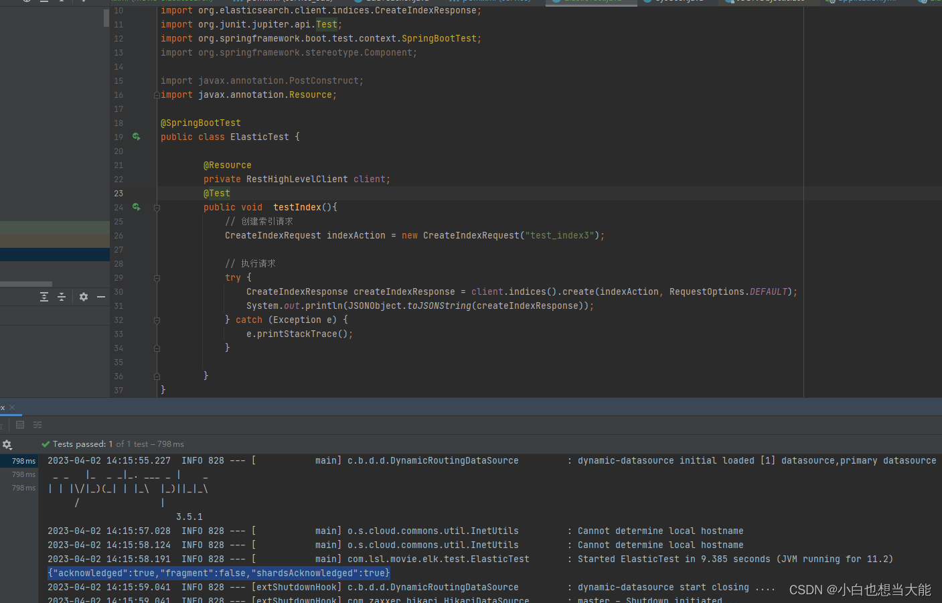The width and height of the screenshot is (942, 603).
Task: Click the "test_index3" string literal
Action: [x=560, y=235]
